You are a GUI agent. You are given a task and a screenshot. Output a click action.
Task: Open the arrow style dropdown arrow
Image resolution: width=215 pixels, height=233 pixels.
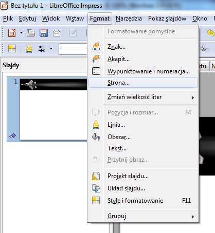pyautogui.click(x=51, y=49)
